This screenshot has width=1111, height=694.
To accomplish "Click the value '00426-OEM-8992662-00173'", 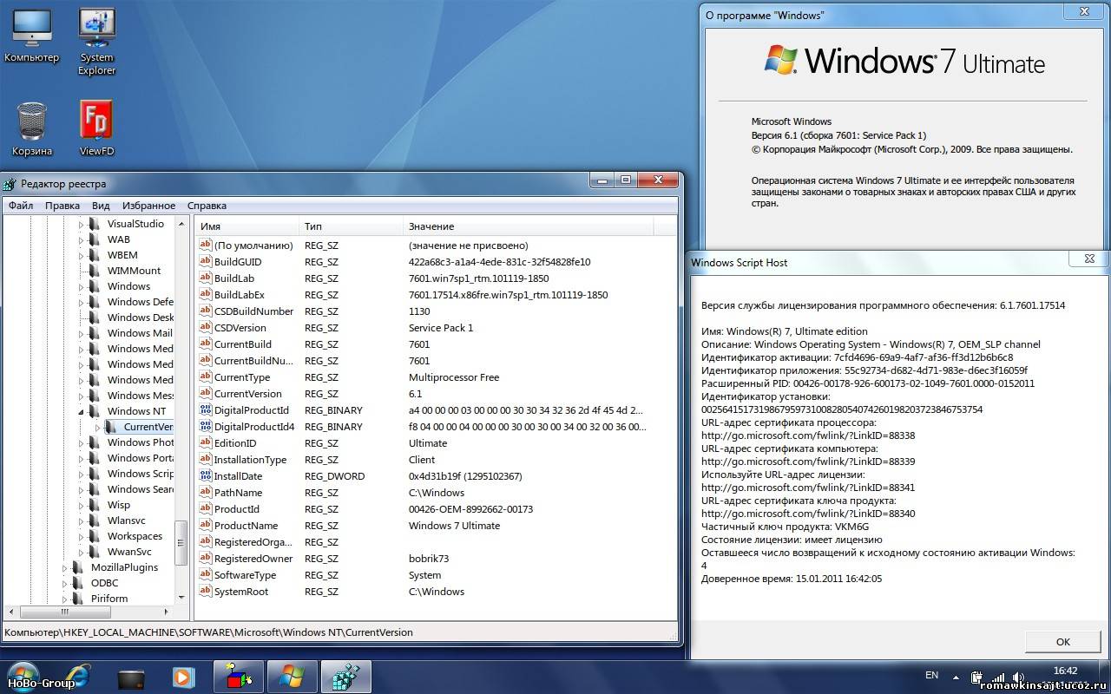I will point(470,509).
